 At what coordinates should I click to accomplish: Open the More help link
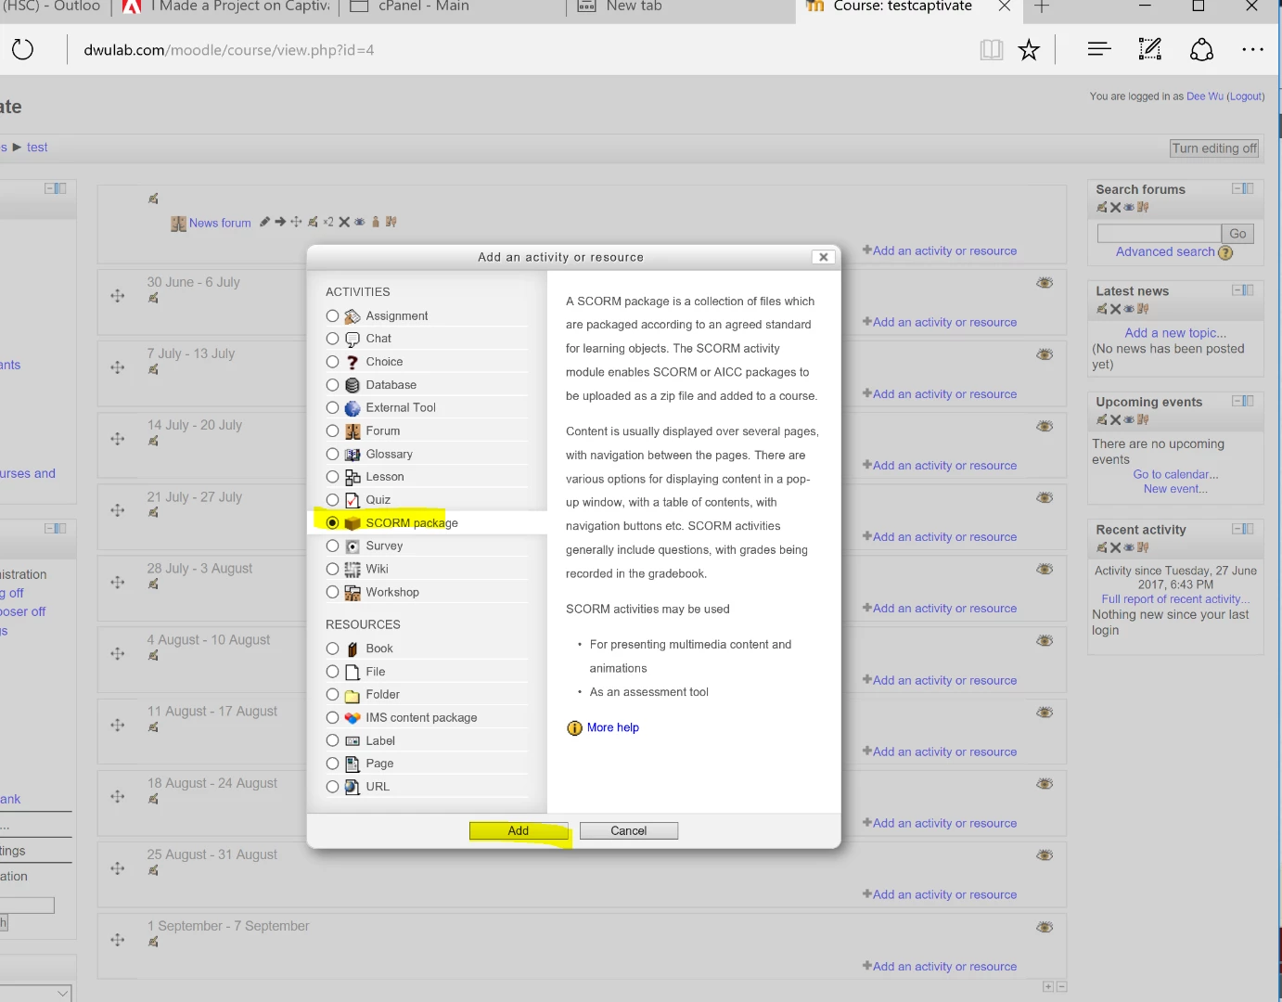(613, 727)
